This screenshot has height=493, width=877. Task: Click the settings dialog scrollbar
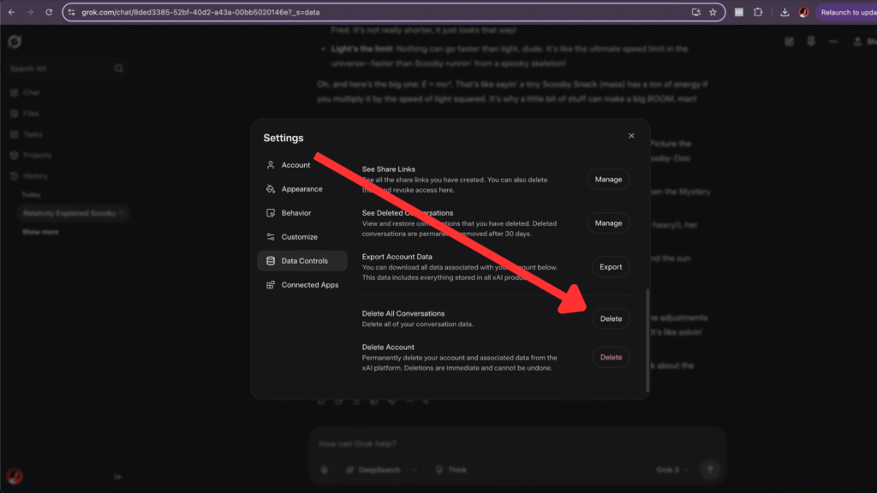[647, 340]
